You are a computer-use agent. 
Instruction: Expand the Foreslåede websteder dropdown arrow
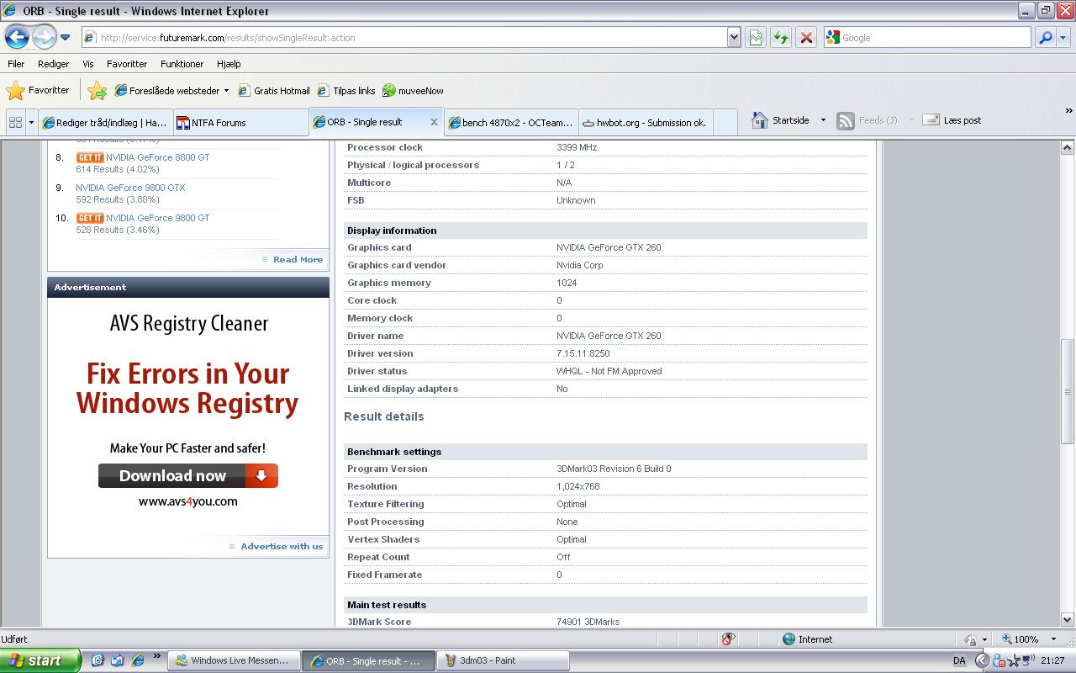(226, 91)
